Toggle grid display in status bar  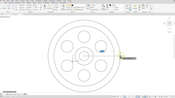click(118, 97)
